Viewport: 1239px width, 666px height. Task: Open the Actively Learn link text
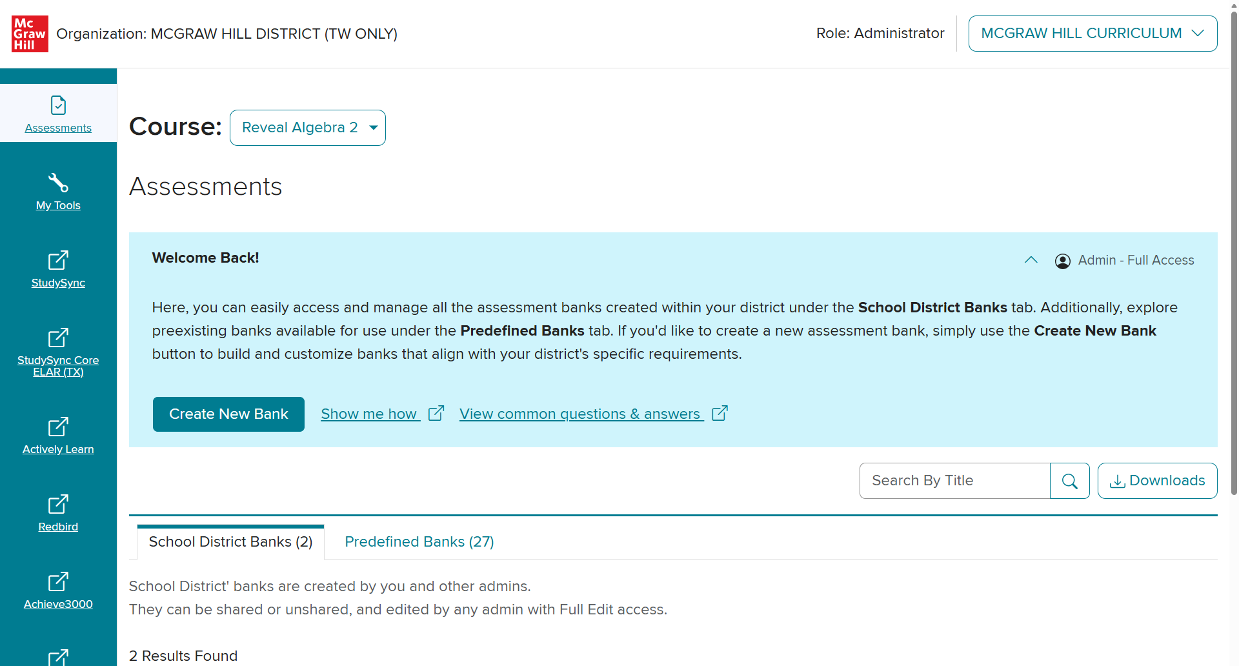tap(58, 449)
